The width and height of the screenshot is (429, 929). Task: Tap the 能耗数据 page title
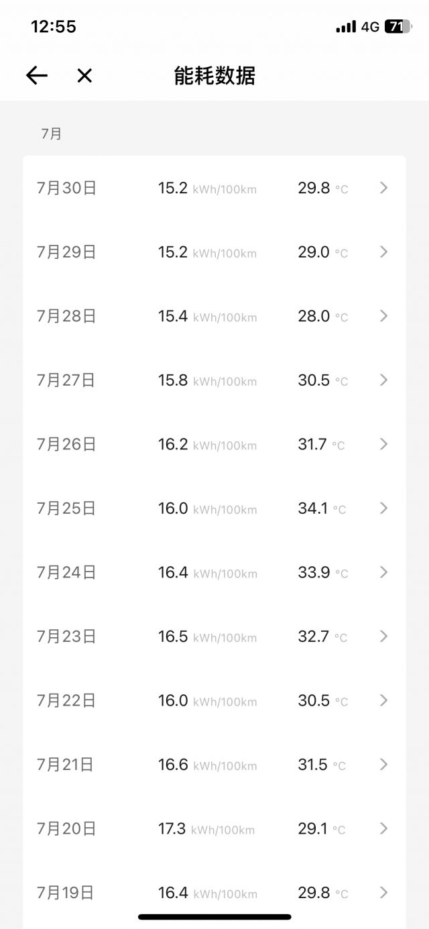214,76
